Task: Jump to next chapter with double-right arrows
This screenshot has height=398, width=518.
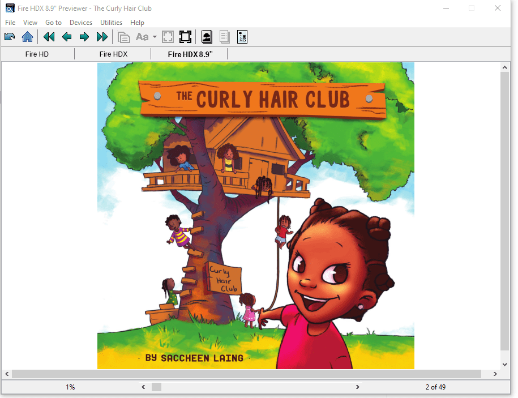Action: (x=102, y=37)
